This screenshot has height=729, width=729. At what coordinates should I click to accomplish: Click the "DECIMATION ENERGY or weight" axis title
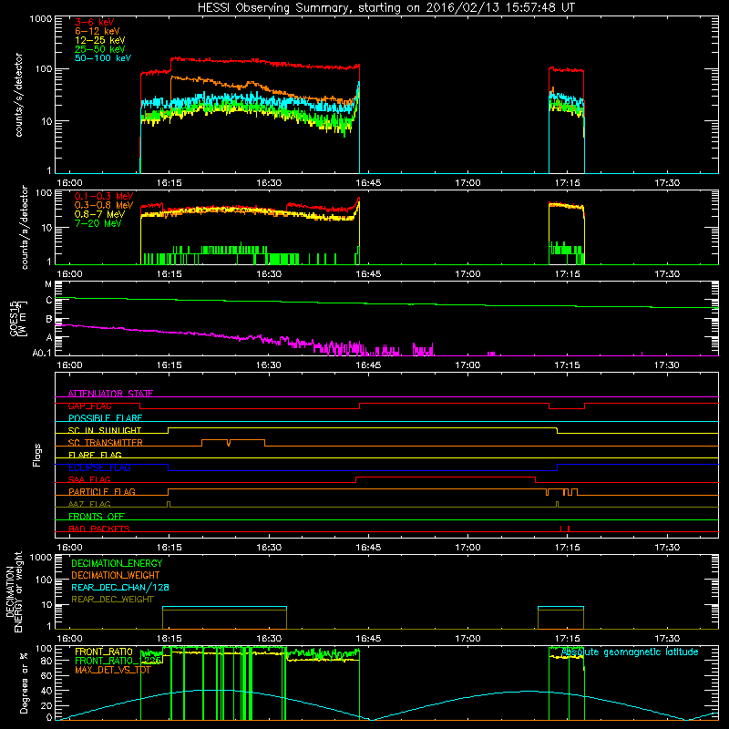point(15,591)
